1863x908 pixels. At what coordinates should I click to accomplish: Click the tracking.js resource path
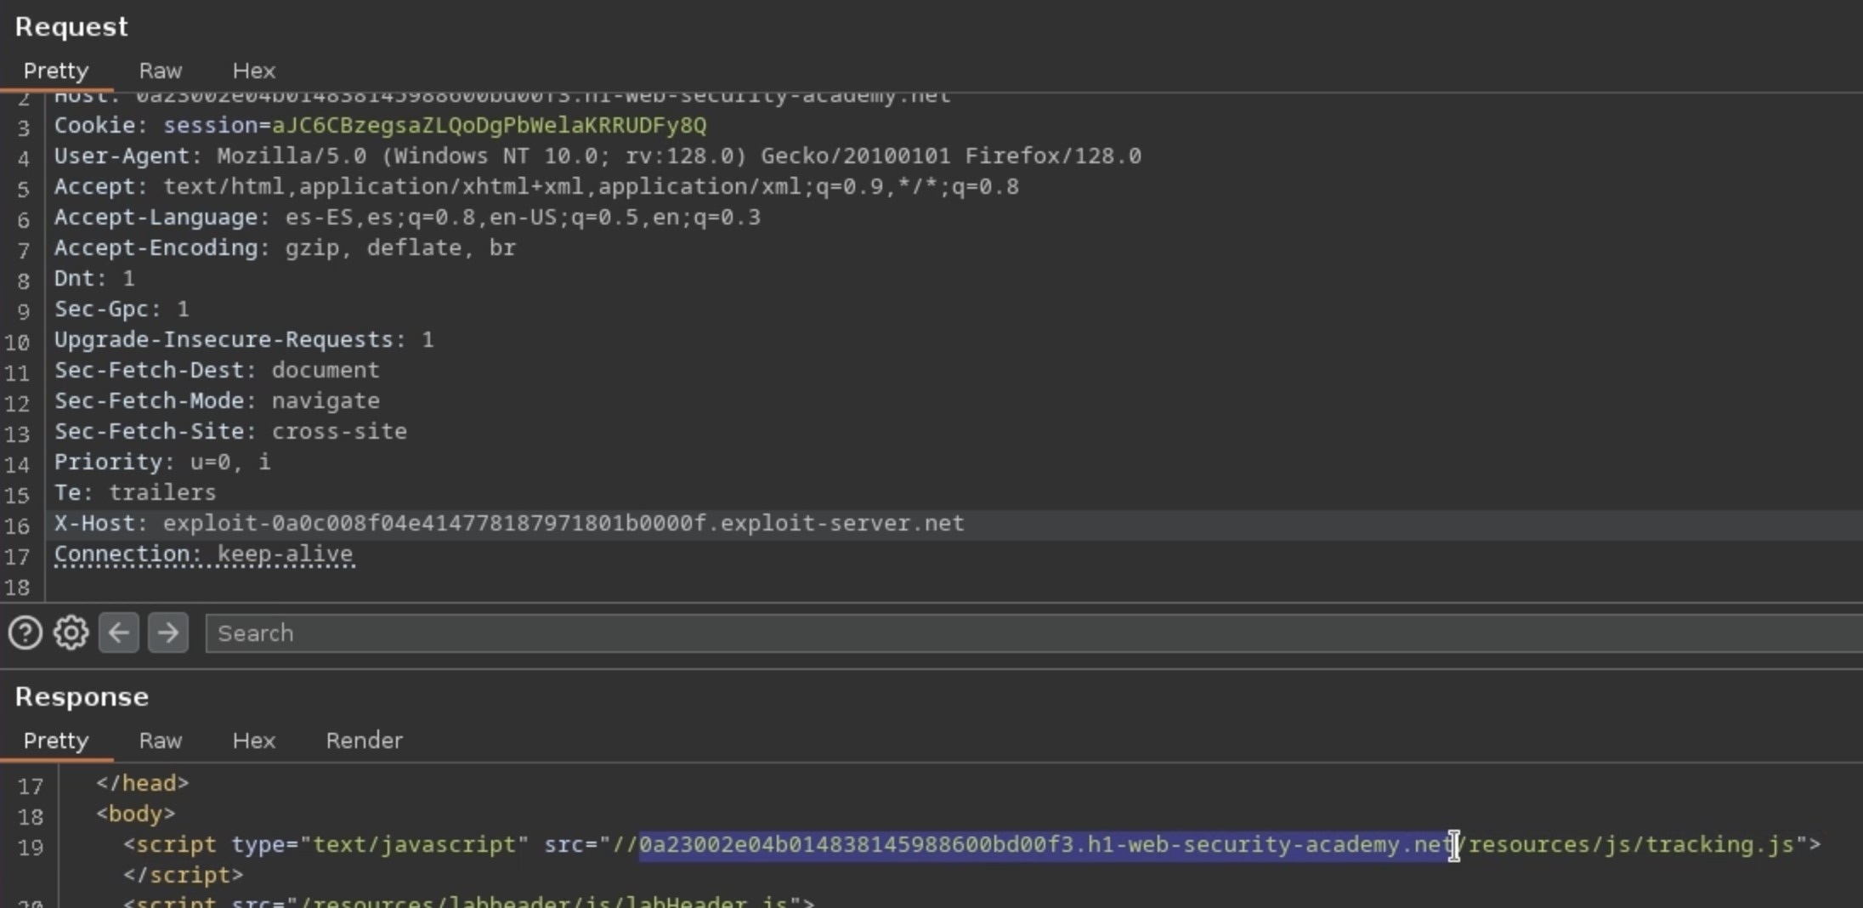click(x=1630, y=845)
